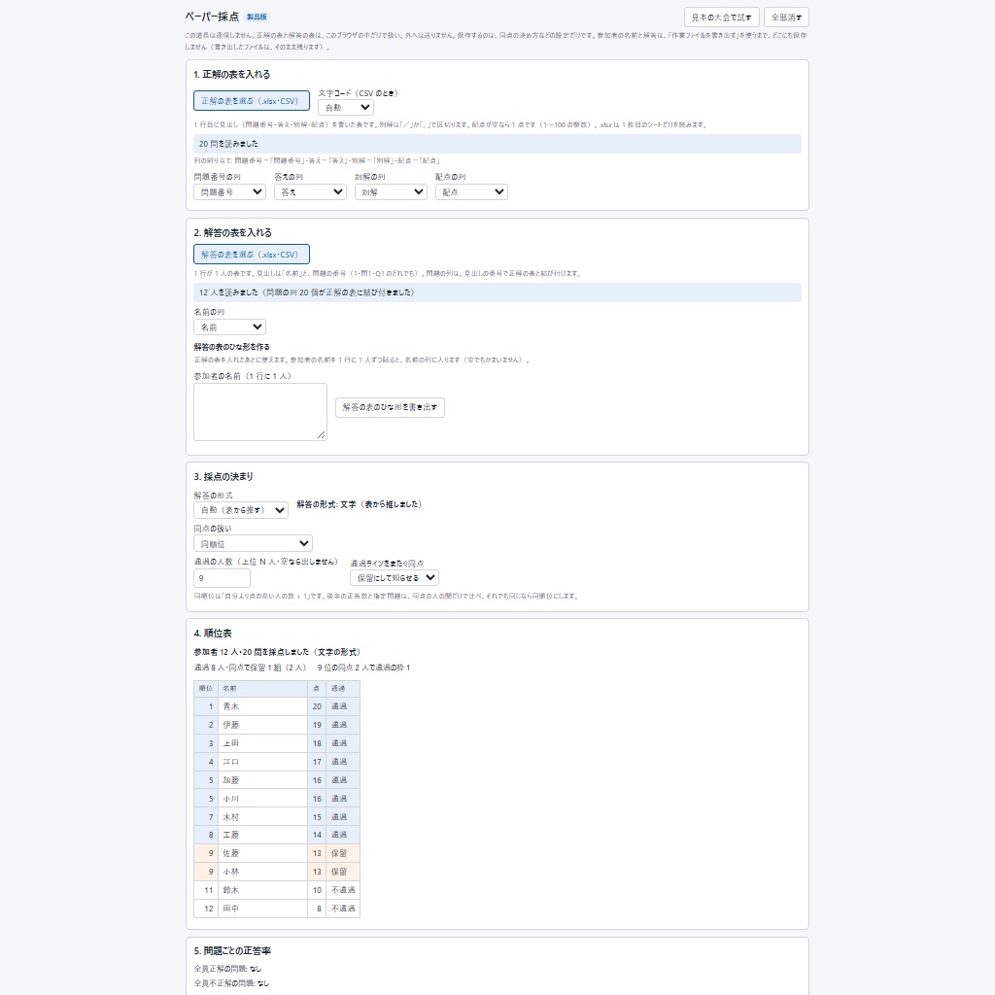Click the 通過 column header in the ranking table
This screenshot has height=995, width=995.
tap(343, 689)
